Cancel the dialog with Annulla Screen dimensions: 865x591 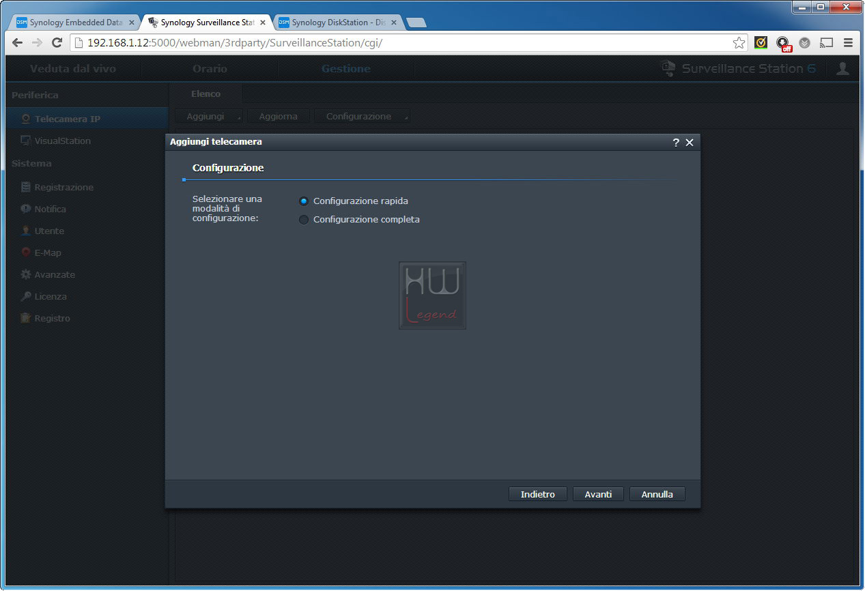point(657,494)
